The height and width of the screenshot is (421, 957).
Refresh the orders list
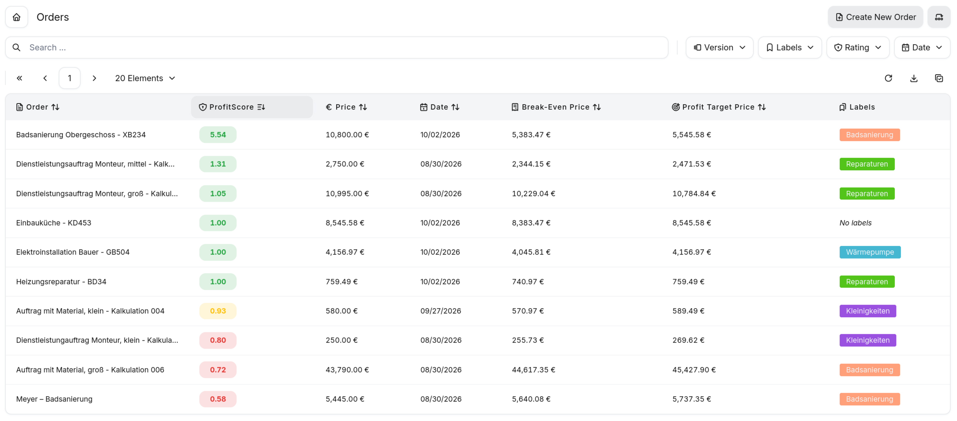(888, 78)
